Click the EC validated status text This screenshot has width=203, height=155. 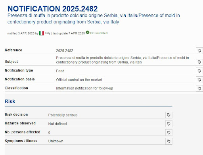click(x=99, y=33)
